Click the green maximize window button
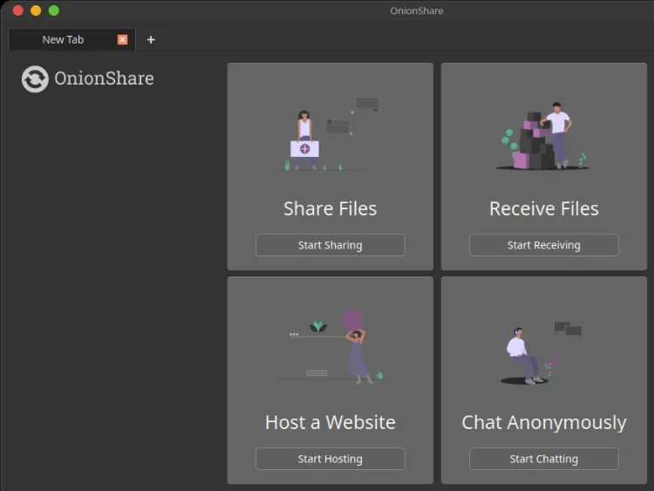 54,10
